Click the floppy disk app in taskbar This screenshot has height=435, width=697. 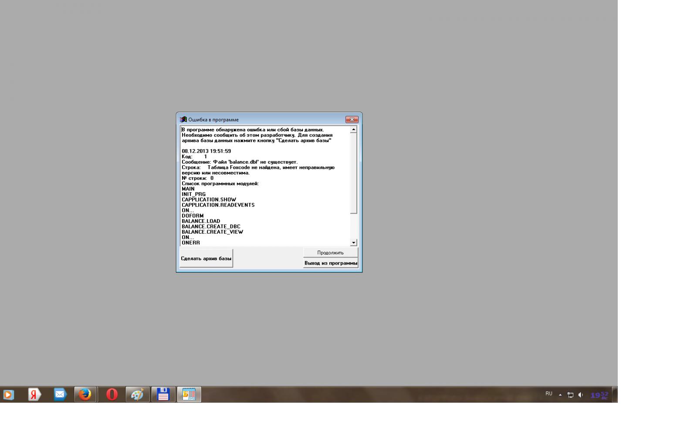tap(163, 395)
